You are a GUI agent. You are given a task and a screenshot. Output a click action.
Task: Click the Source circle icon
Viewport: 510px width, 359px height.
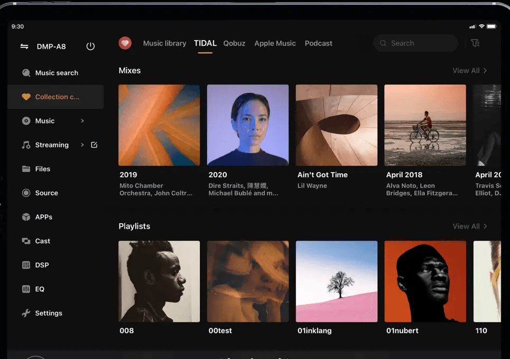(x=26, y=193)
